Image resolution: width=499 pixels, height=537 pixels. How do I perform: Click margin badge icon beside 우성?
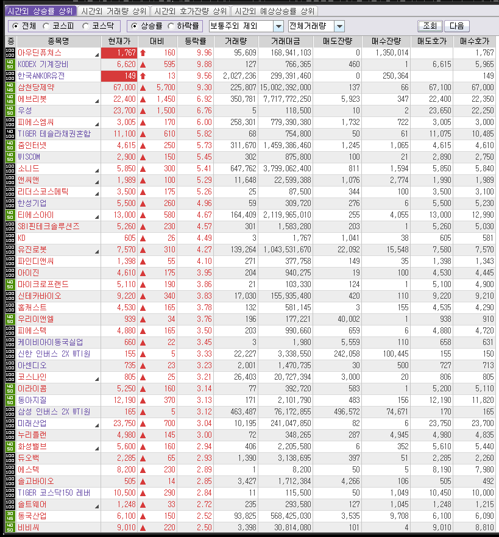(10, 110)
